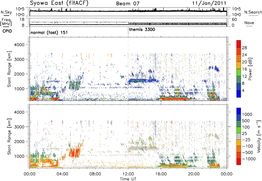
Task: Click the '4' value on power colorbar
Action: [243, 90]
